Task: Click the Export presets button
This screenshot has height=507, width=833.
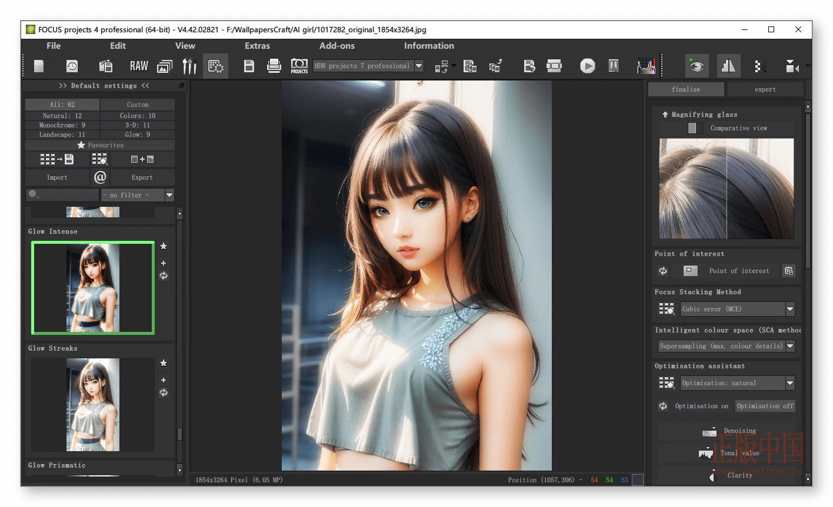Action: pyautogui.click(x=142, y=177)
